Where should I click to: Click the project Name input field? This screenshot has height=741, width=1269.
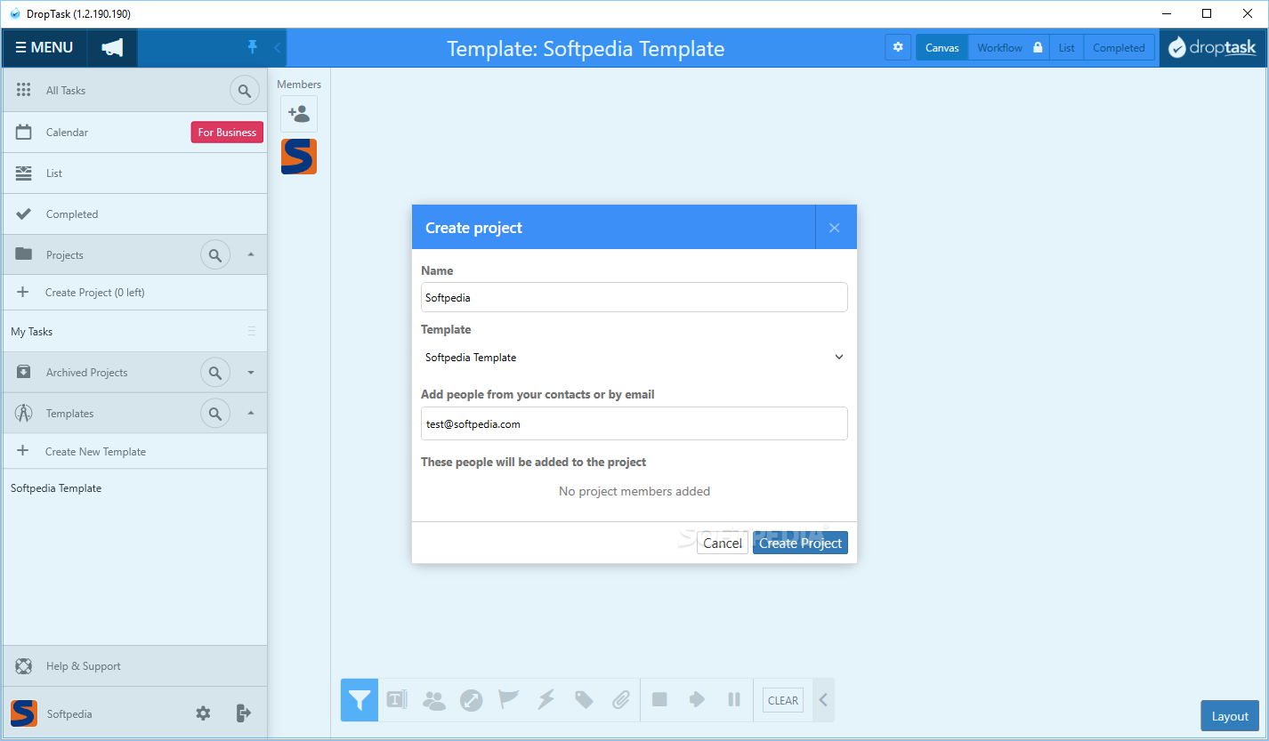(x=634, y=298)
